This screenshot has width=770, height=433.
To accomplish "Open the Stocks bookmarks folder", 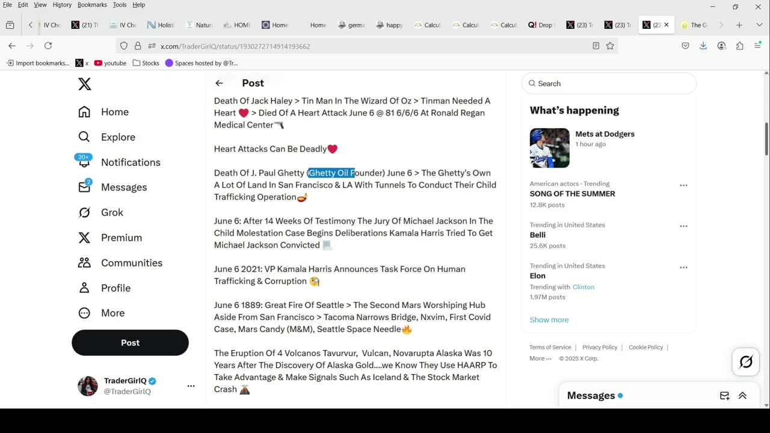I will [146, 63].
